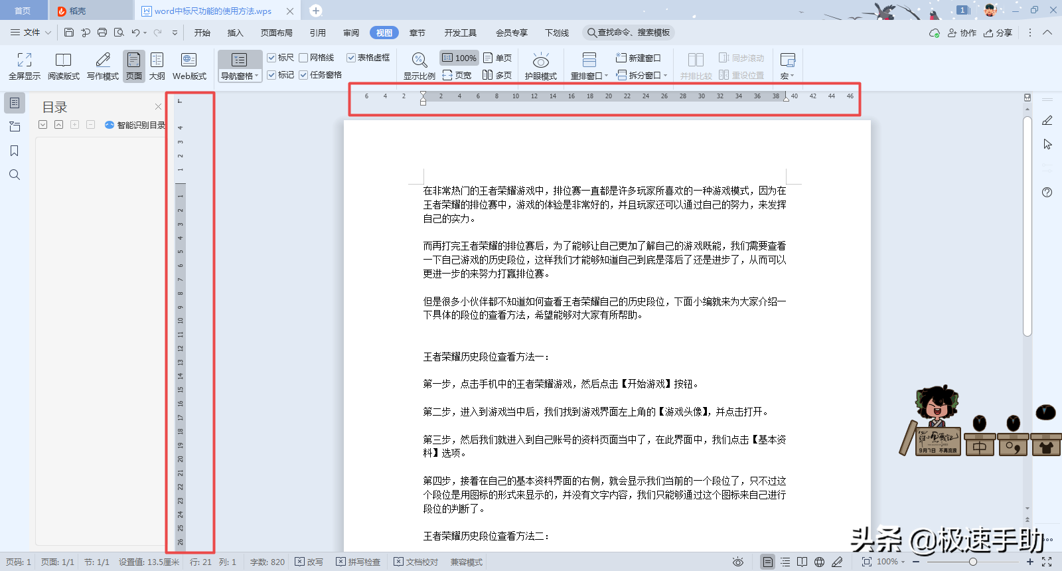The width and height of the screenshot is (1062, 571).
Task: Open the outline icon in left sidebar
Action: (x=15, y=103)
